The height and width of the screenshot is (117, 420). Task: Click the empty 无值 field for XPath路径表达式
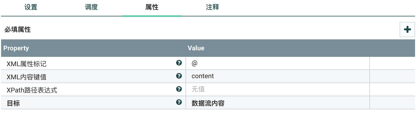[x=277, y=89]
